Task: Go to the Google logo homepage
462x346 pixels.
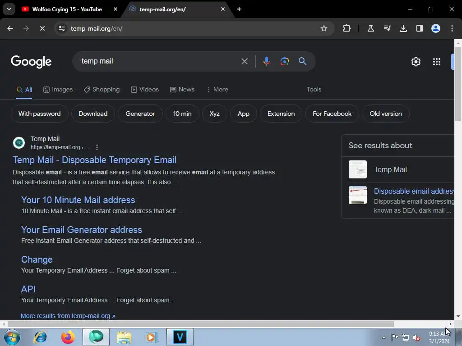Action: tap(31, 62)
